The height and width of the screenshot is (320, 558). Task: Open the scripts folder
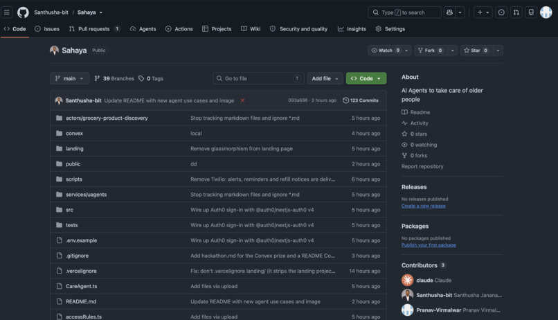[x=73, y=179]
